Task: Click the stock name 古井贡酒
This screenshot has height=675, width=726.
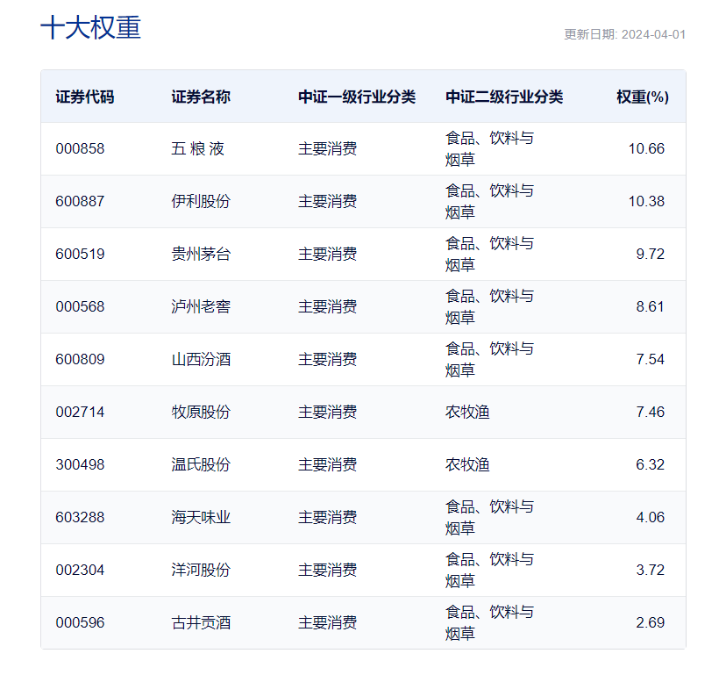Action: pos(201,622)
